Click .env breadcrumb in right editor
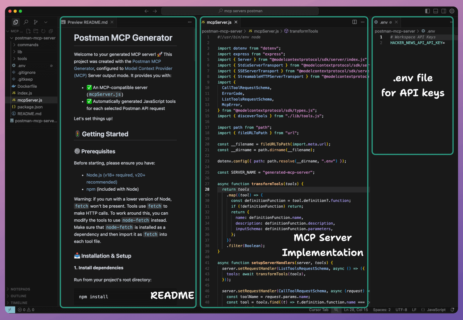This screenshot has height=320, width=463. point(431,31)
